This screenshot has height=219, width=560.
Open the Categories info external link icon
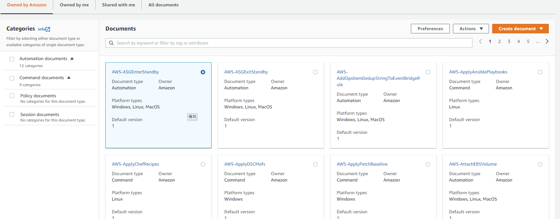pyautogui.click(x=48, y=29)
